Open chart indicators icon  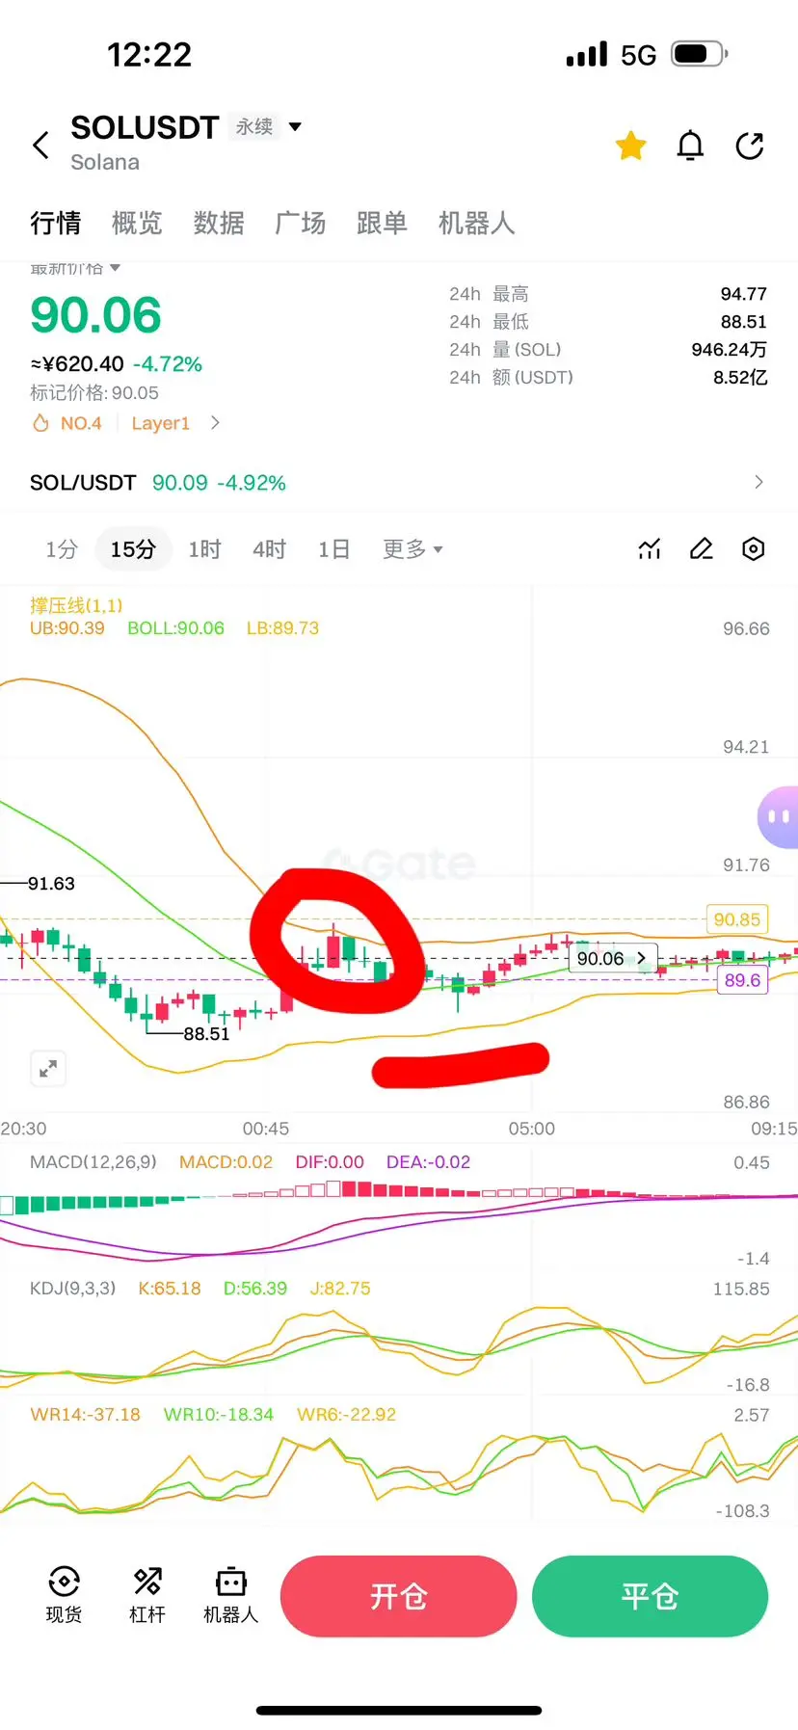click(650, 549)
